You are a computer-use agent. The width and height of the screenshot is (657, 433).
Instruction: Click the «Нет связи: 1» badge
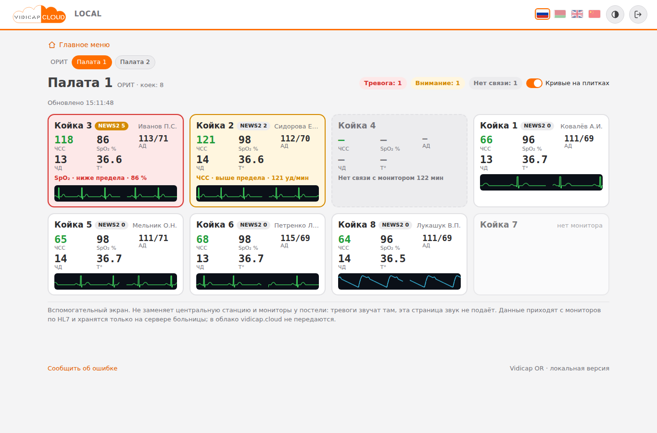pyautogui.click(x=495, y=83)
